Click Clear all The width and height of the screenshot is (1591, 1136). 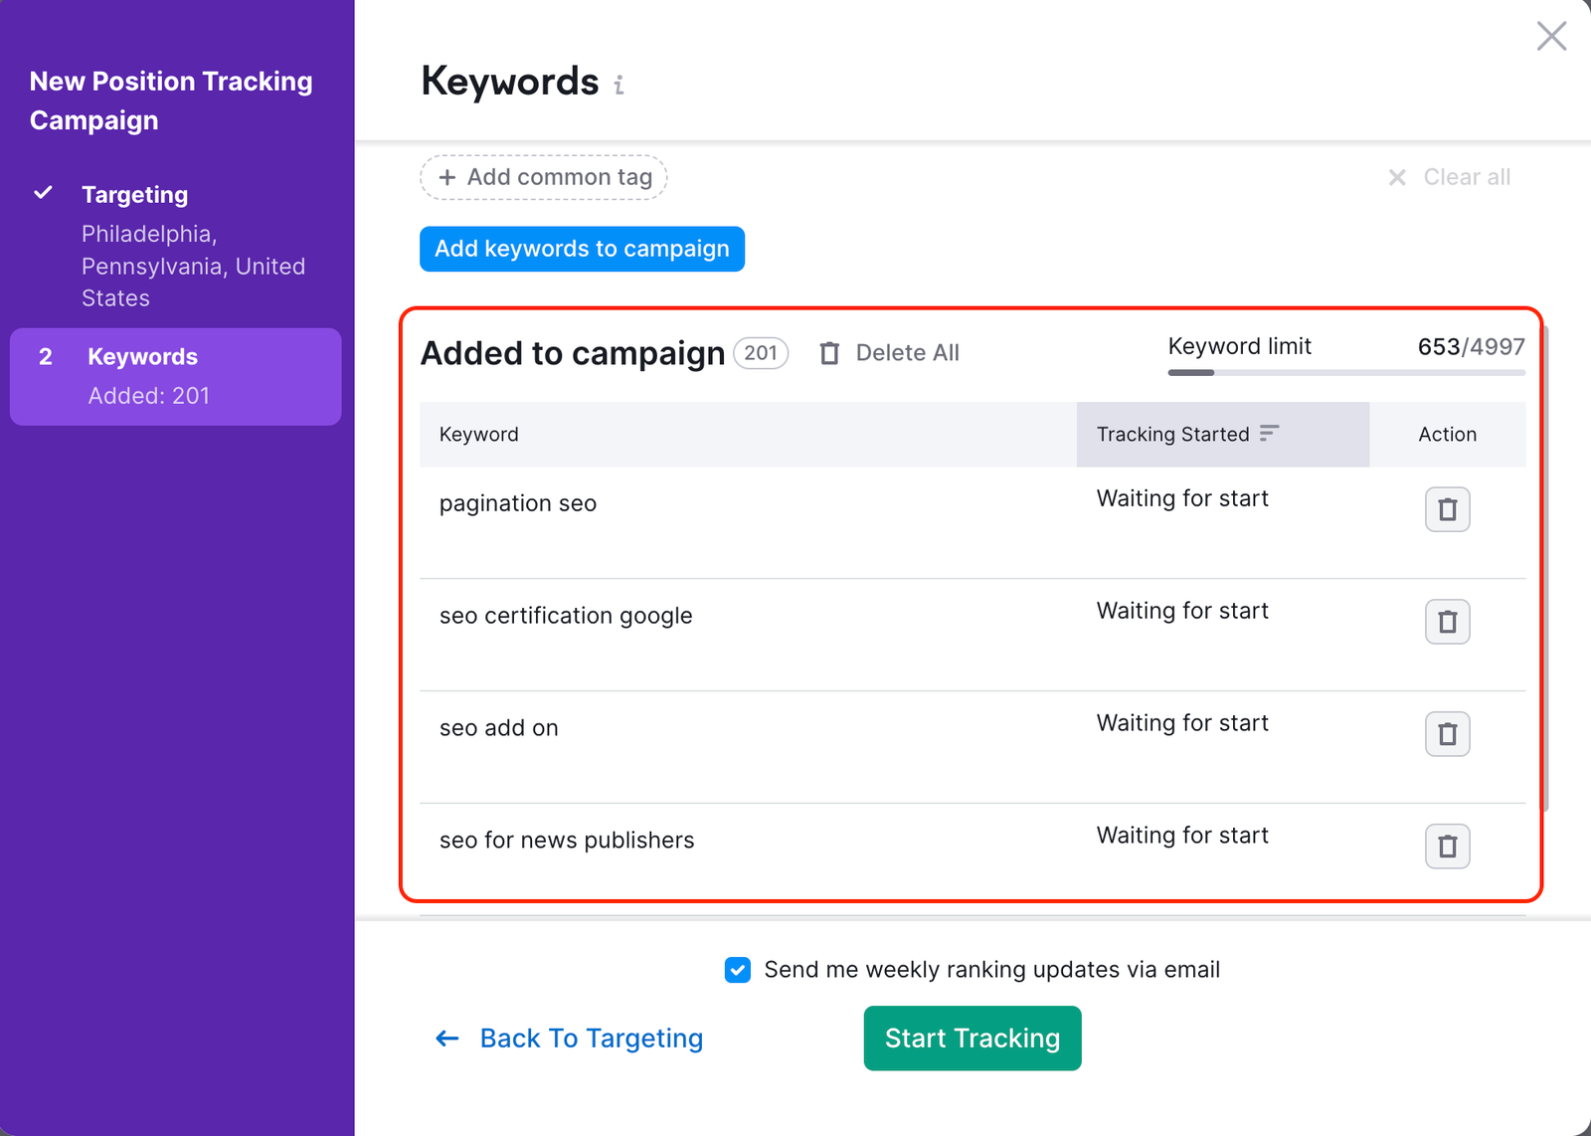point(1467,177)
